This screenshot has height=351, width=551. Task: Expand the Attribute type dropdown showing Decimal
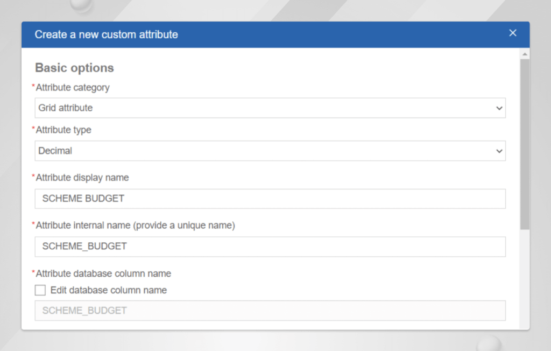pos(269,151)
